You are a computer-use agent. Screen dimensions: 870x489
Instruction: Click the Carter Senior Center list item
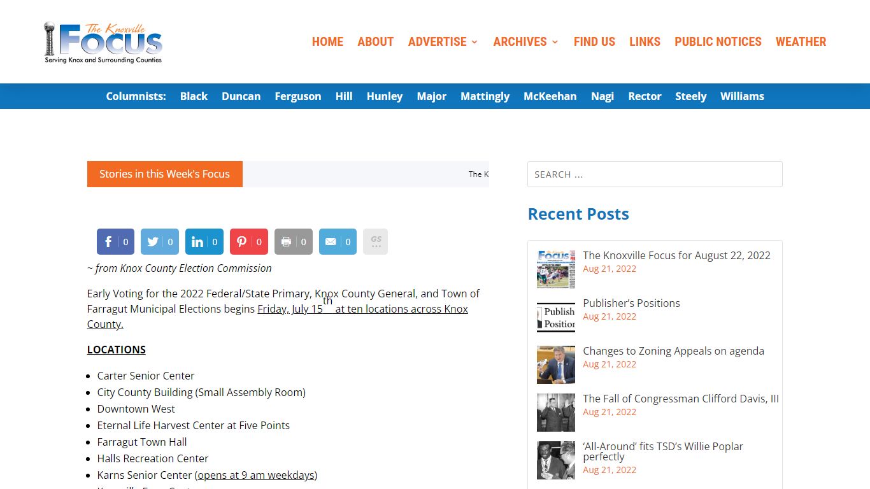146,376
